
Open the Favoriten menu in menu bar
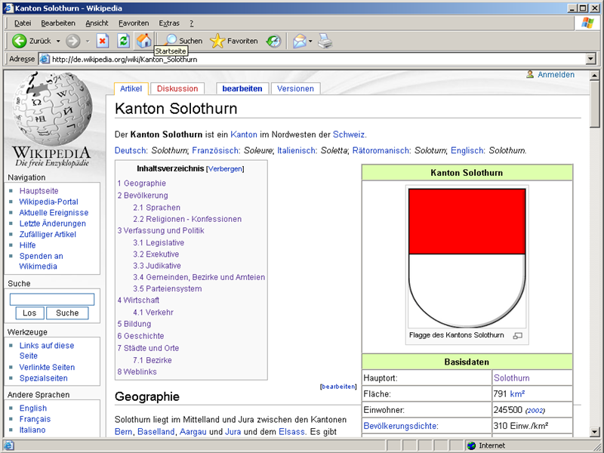point(133,23)
